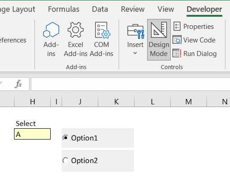Switch to the Formulas tab
This screenshot has height=182, width=230.
[63, 9]
